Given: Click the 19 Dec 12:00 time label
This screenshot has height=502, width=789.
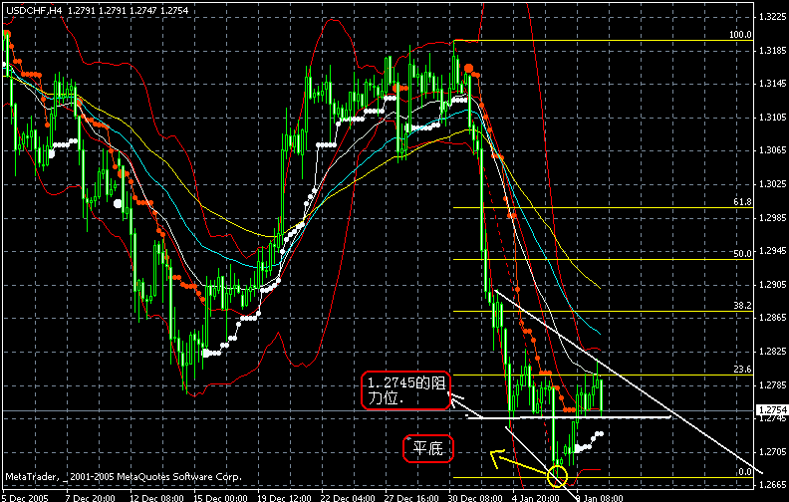Looking at the screenshot, I should click(285, 498).
